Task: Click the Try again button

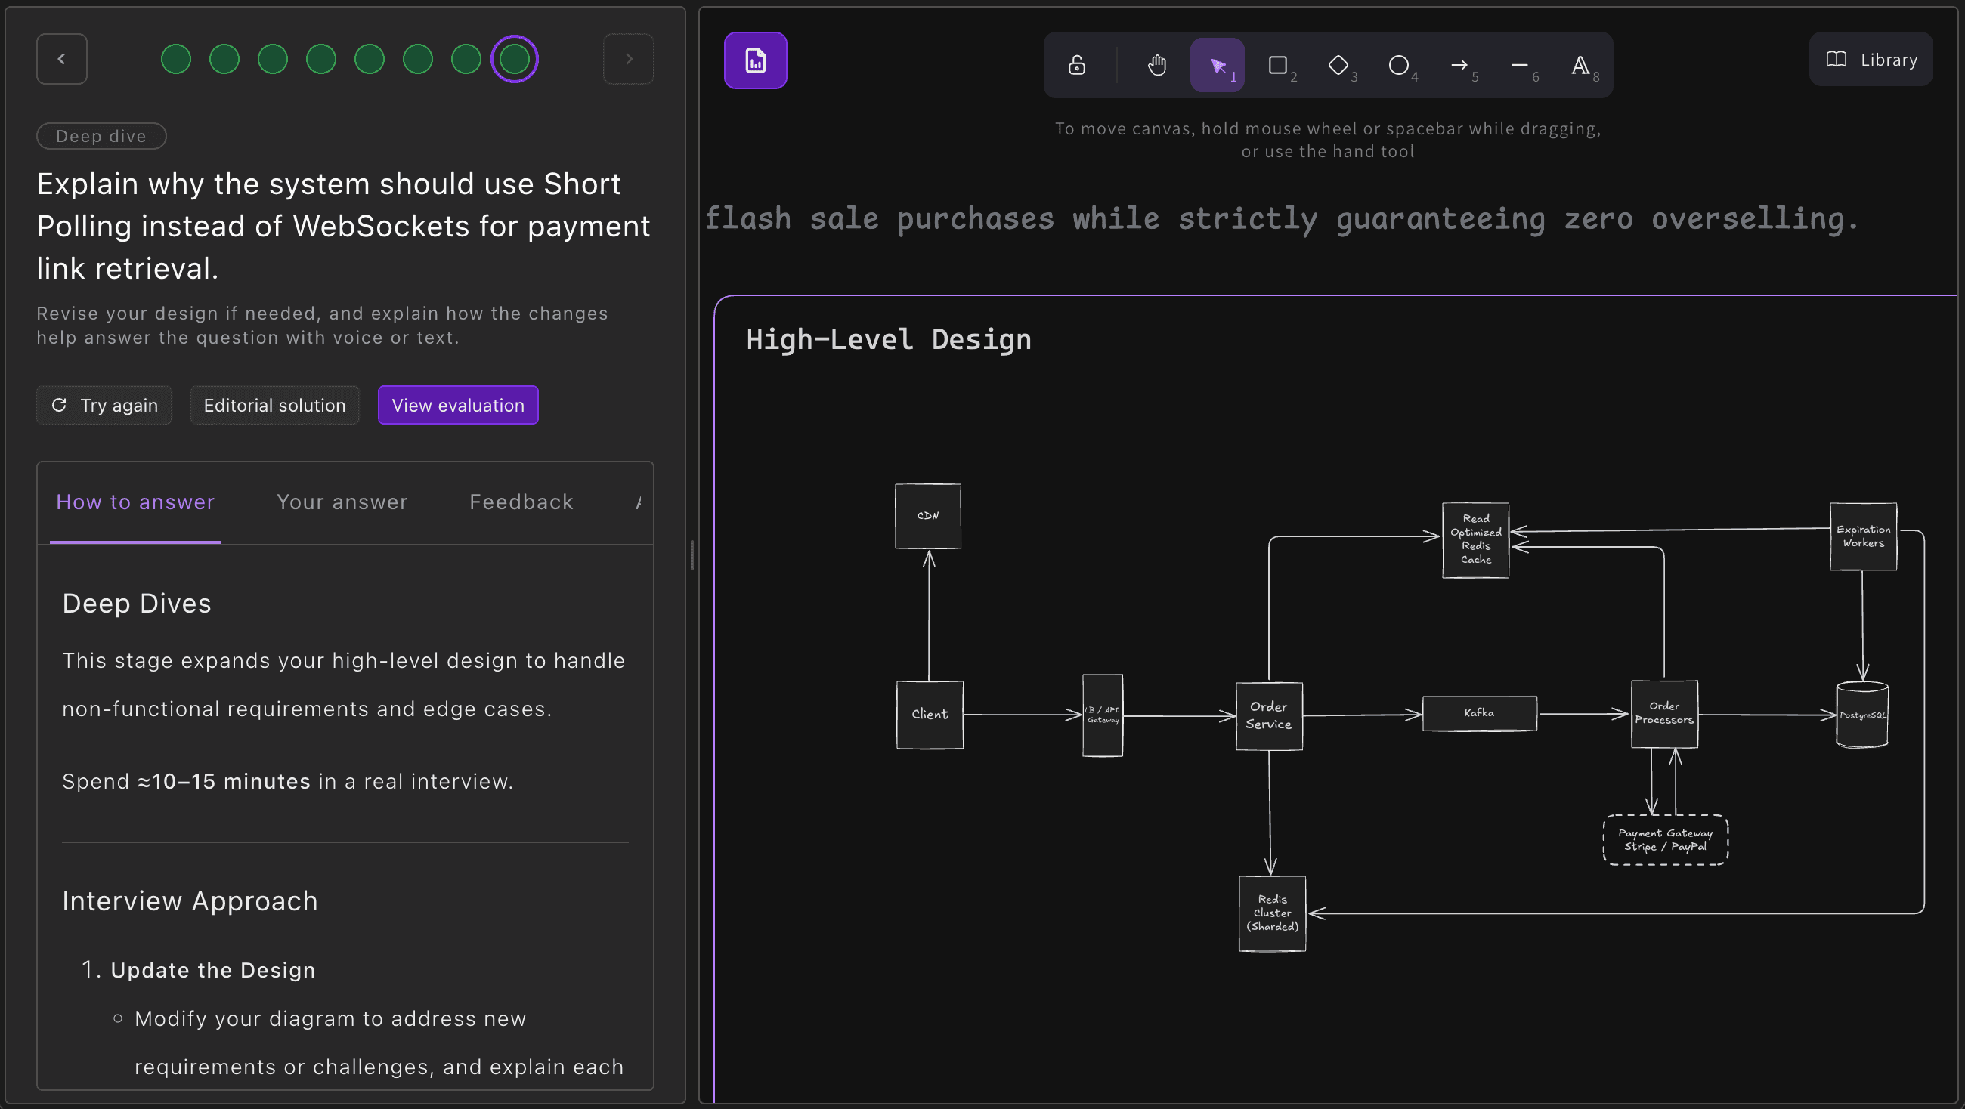Action: (x=104, y=405)
